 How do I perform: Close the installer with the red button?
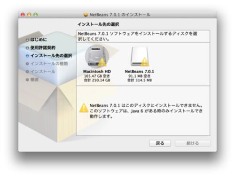[23, 15]
